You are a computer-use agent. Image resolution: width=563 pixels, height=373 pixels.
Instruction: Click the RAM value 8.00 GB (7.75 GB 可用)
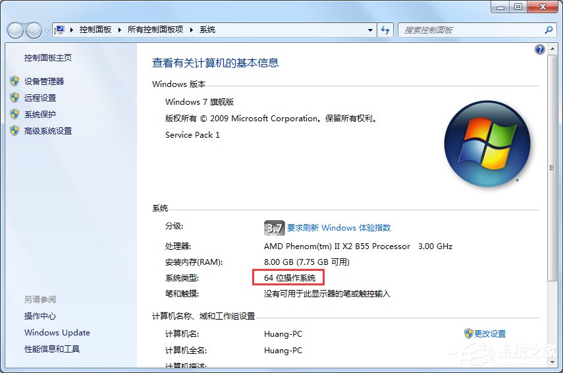pyautogui.click(x=307, y=262)
